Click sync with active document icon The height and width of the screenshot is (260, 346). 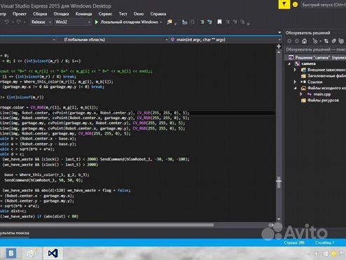[x=326, y=41]
